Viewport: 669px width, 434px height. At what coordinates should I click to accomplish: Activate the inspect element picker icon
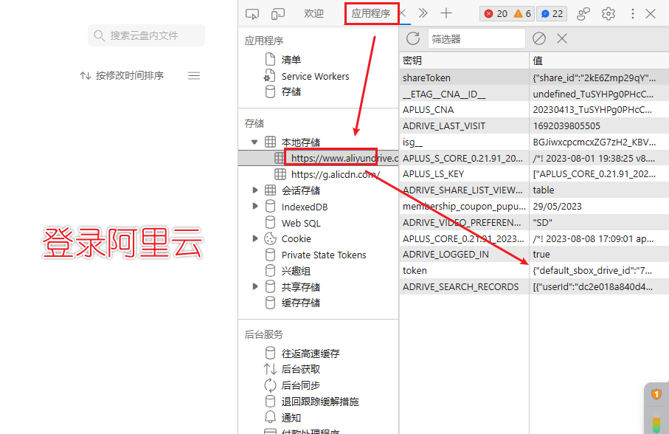[252, 14]
